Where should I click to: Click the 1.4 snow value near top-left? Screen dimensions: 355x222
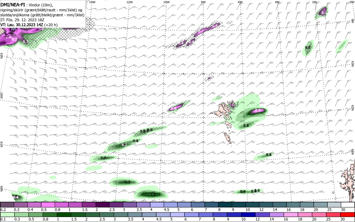(x=8, y=37)
